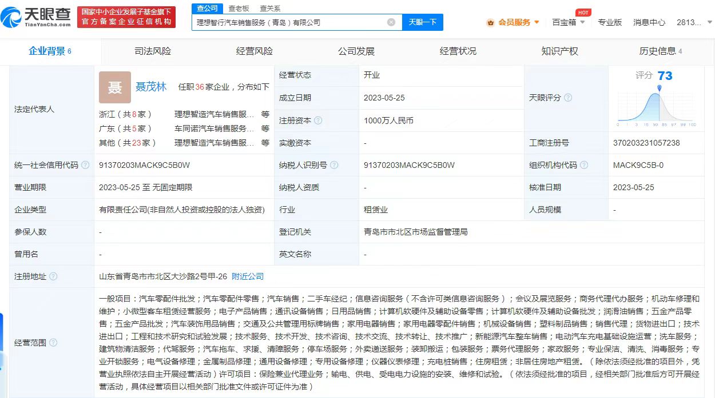Click the 等 link in 广东 row

click(x=265, y=128)
